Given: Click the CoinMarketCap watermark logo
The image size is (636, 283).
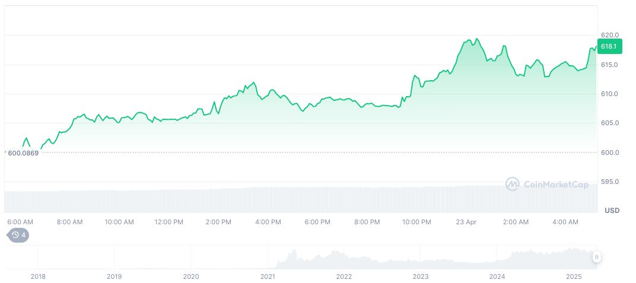Looking at the screenshot, I should tap(546, 184).
